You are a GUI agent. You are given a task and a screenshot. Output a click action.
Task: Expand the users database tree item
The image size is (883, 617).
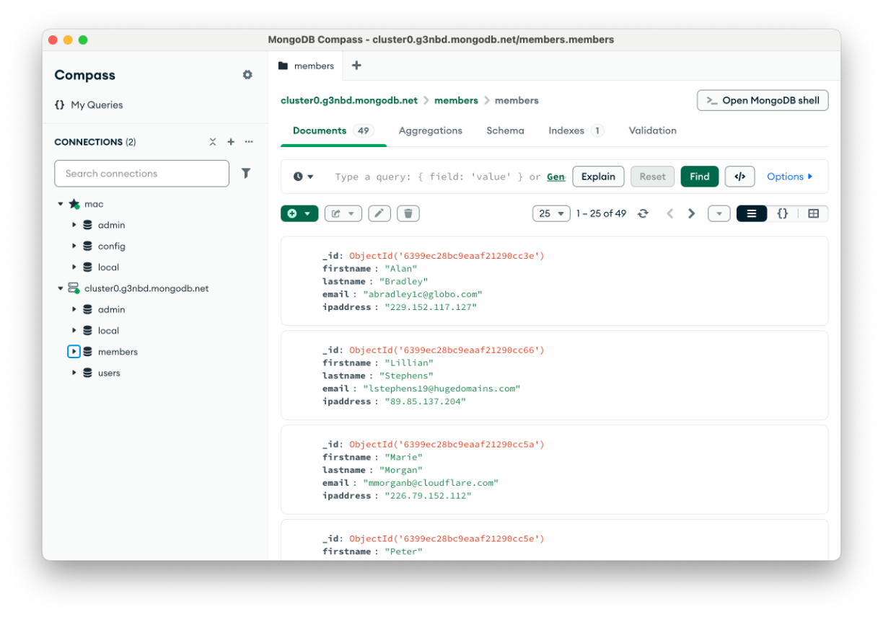[x=74, y=373]
